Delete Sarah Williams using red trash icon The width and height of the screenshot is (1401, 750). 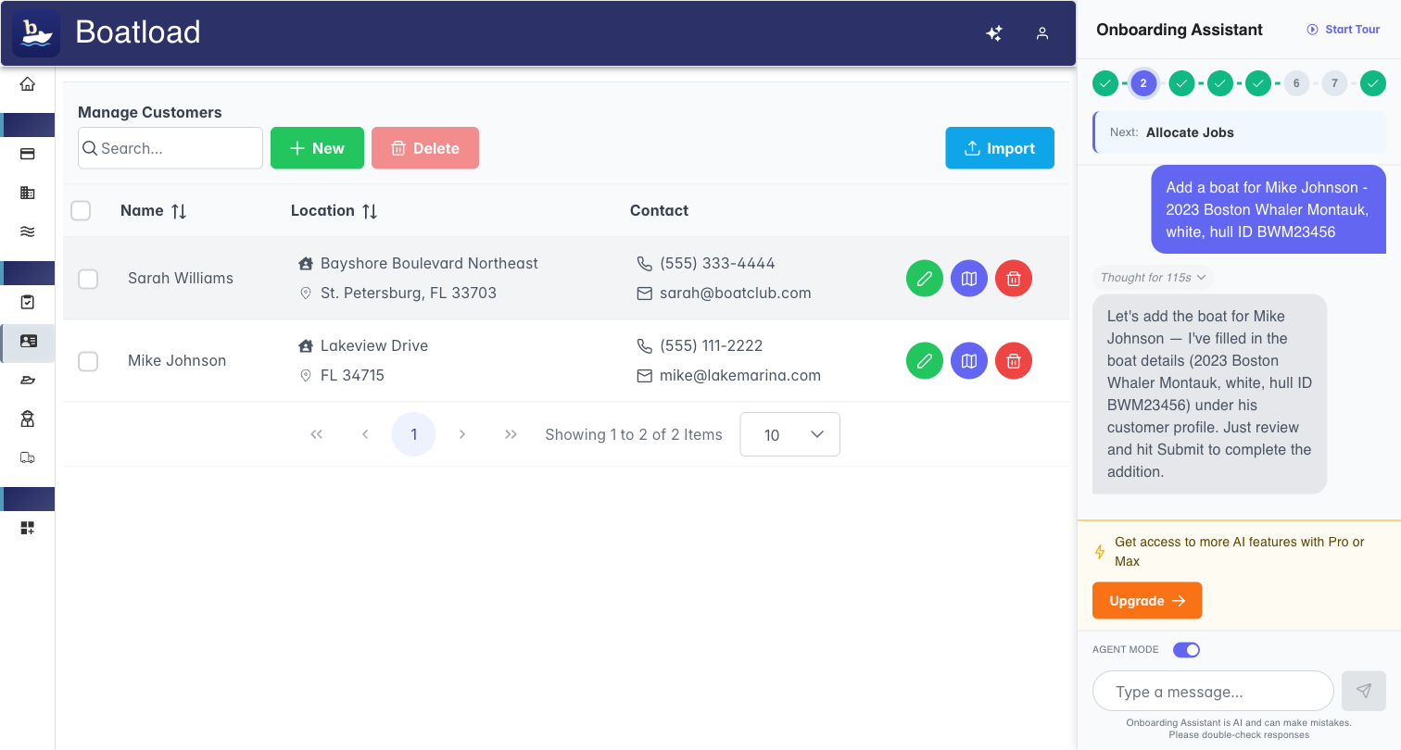[1013, 279]
